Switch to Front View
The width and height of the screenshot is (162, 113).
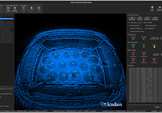point(155,19)
